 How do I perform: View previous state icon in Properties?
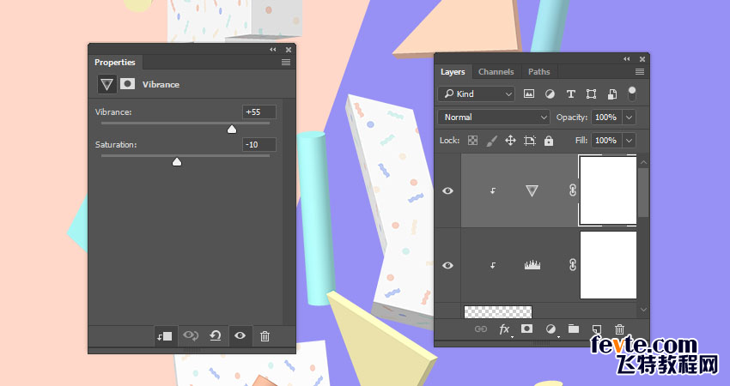click(191, 335)
